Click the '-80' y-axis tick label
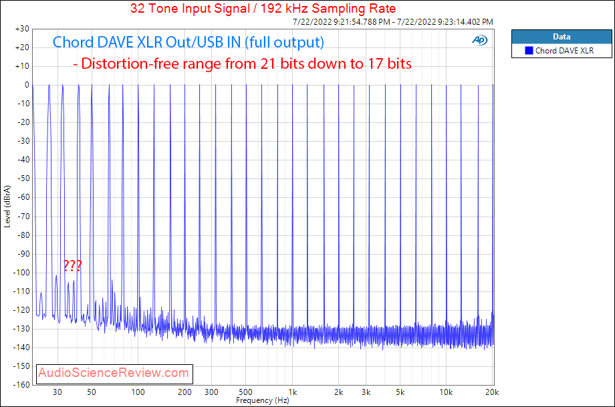 [x=23, y=235]
